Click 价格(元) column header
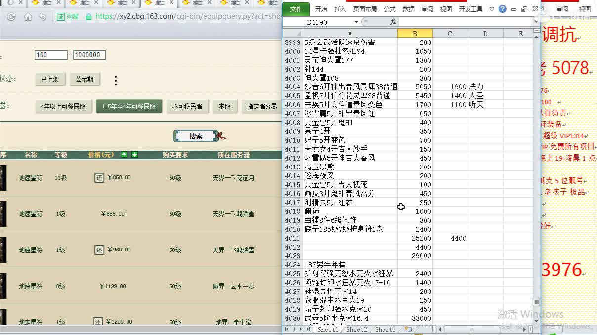The image size is (597, 335). [x=101, y=155]
